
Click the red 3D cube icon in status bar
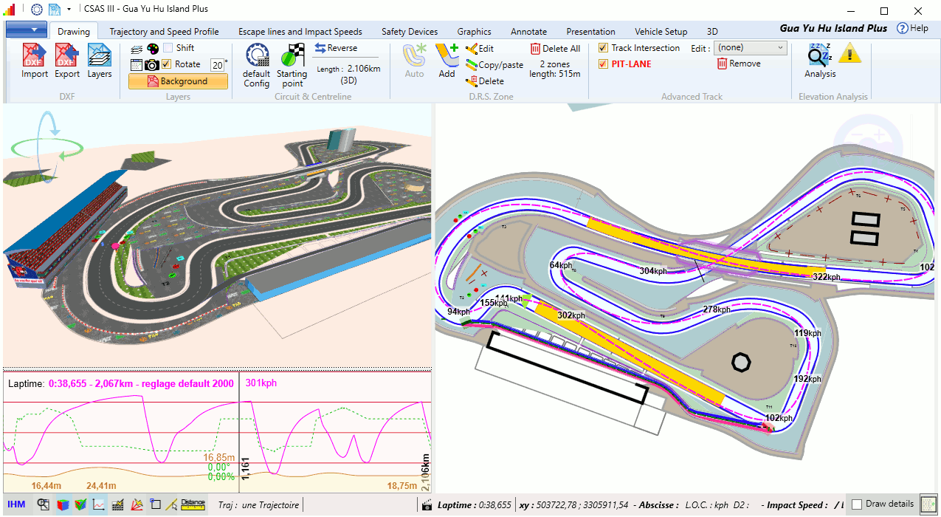coord(62,504)
